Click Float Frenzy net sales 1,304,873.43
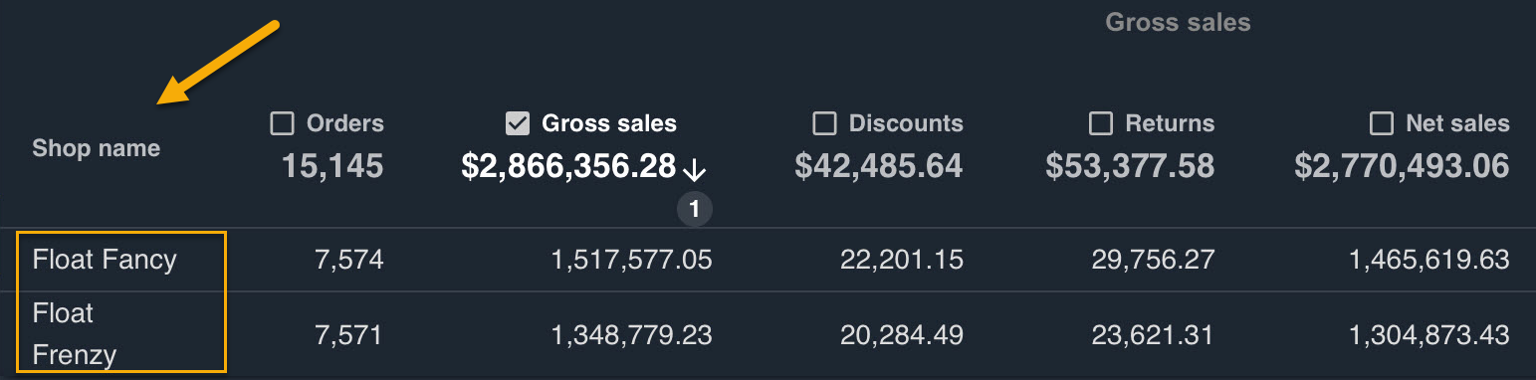The height and width of the screenshot is (380, 1536). pyautogui.click(x=1429, y=335)
